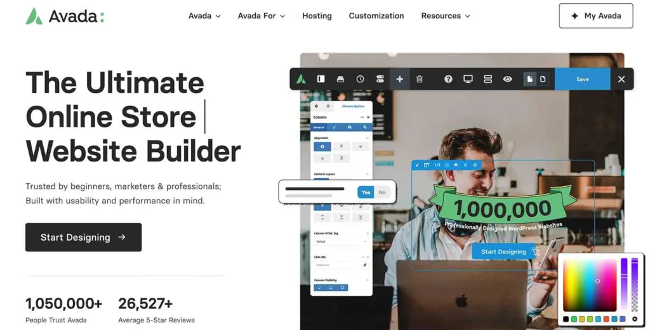The image size is (650, 330).
Task: Toggle the sidebar panel icon in builder toolbar
Action: coord(321,79)
